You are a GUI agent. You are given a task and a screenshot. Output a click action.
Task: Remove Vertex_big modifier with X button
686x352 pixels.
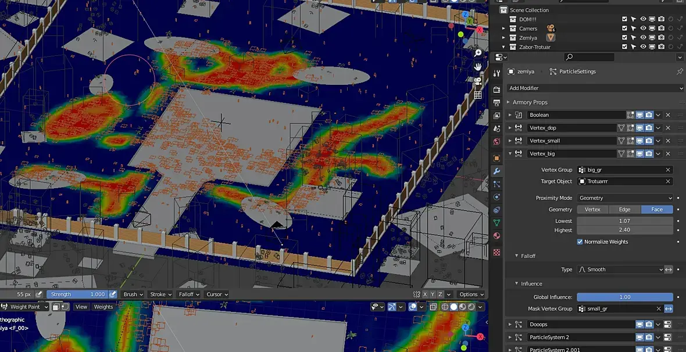click(668, 153)
